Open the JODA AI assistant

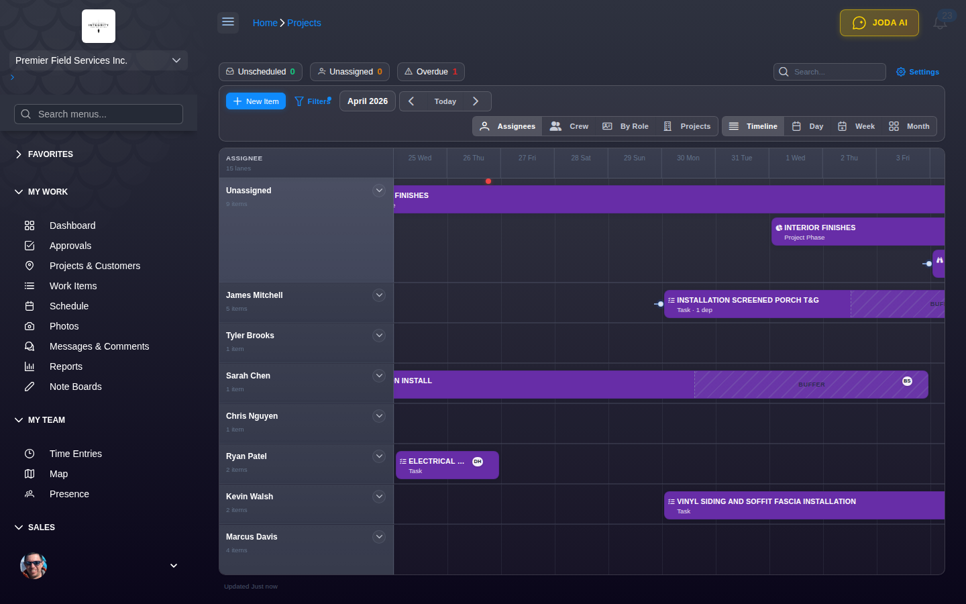[x=879, y=23]
